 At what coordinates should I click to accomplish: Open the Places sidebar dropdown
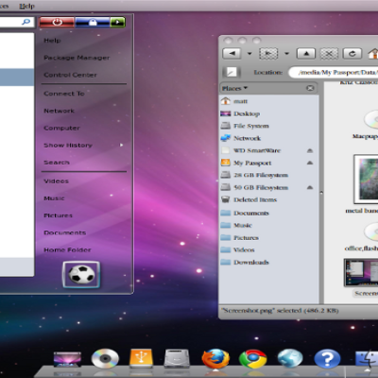234,88
